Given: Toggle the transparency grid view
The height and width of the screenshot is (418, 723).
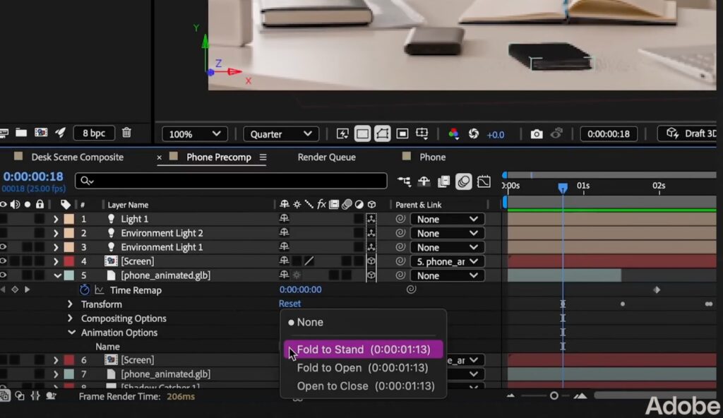Looking at the screenshot, I should [362, 133].
